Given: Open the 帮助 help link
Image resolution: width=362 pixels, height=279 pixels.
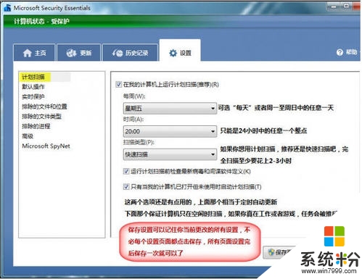Looking at the screenshot, I should pyautogui.click(x=351, y=52).
